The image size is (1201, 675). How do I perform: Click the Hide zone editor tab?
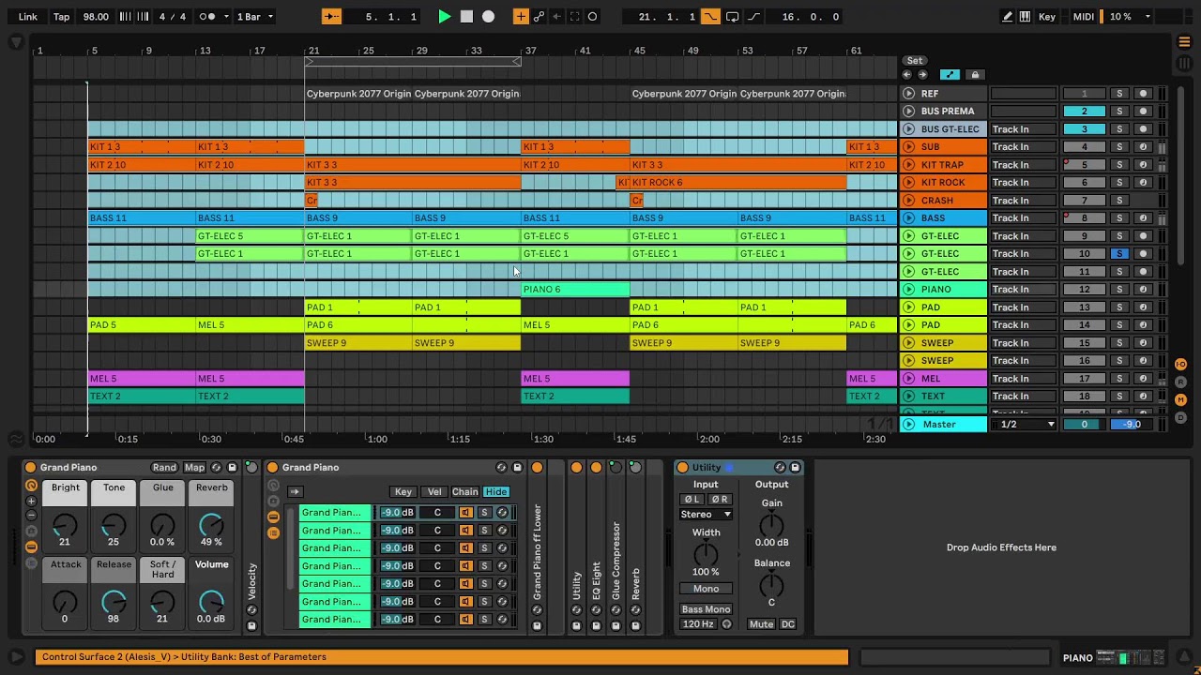pos(496,492)
